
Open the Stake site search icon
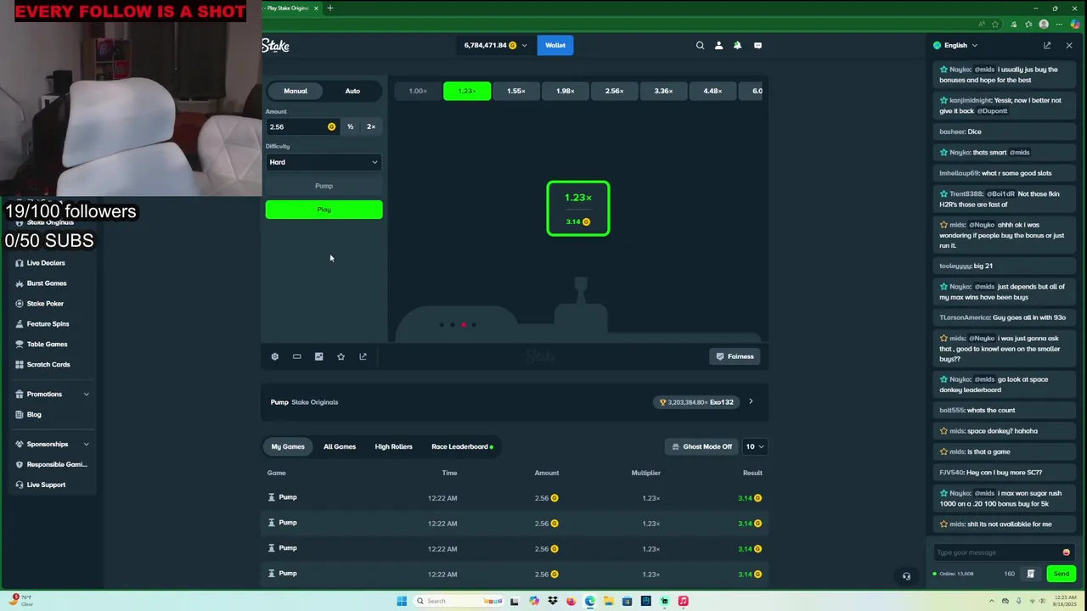pyautogui.click(x=700, y=45)
